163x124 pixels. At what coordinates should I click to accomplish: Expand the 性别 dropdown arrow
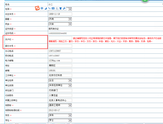[70, 9]
